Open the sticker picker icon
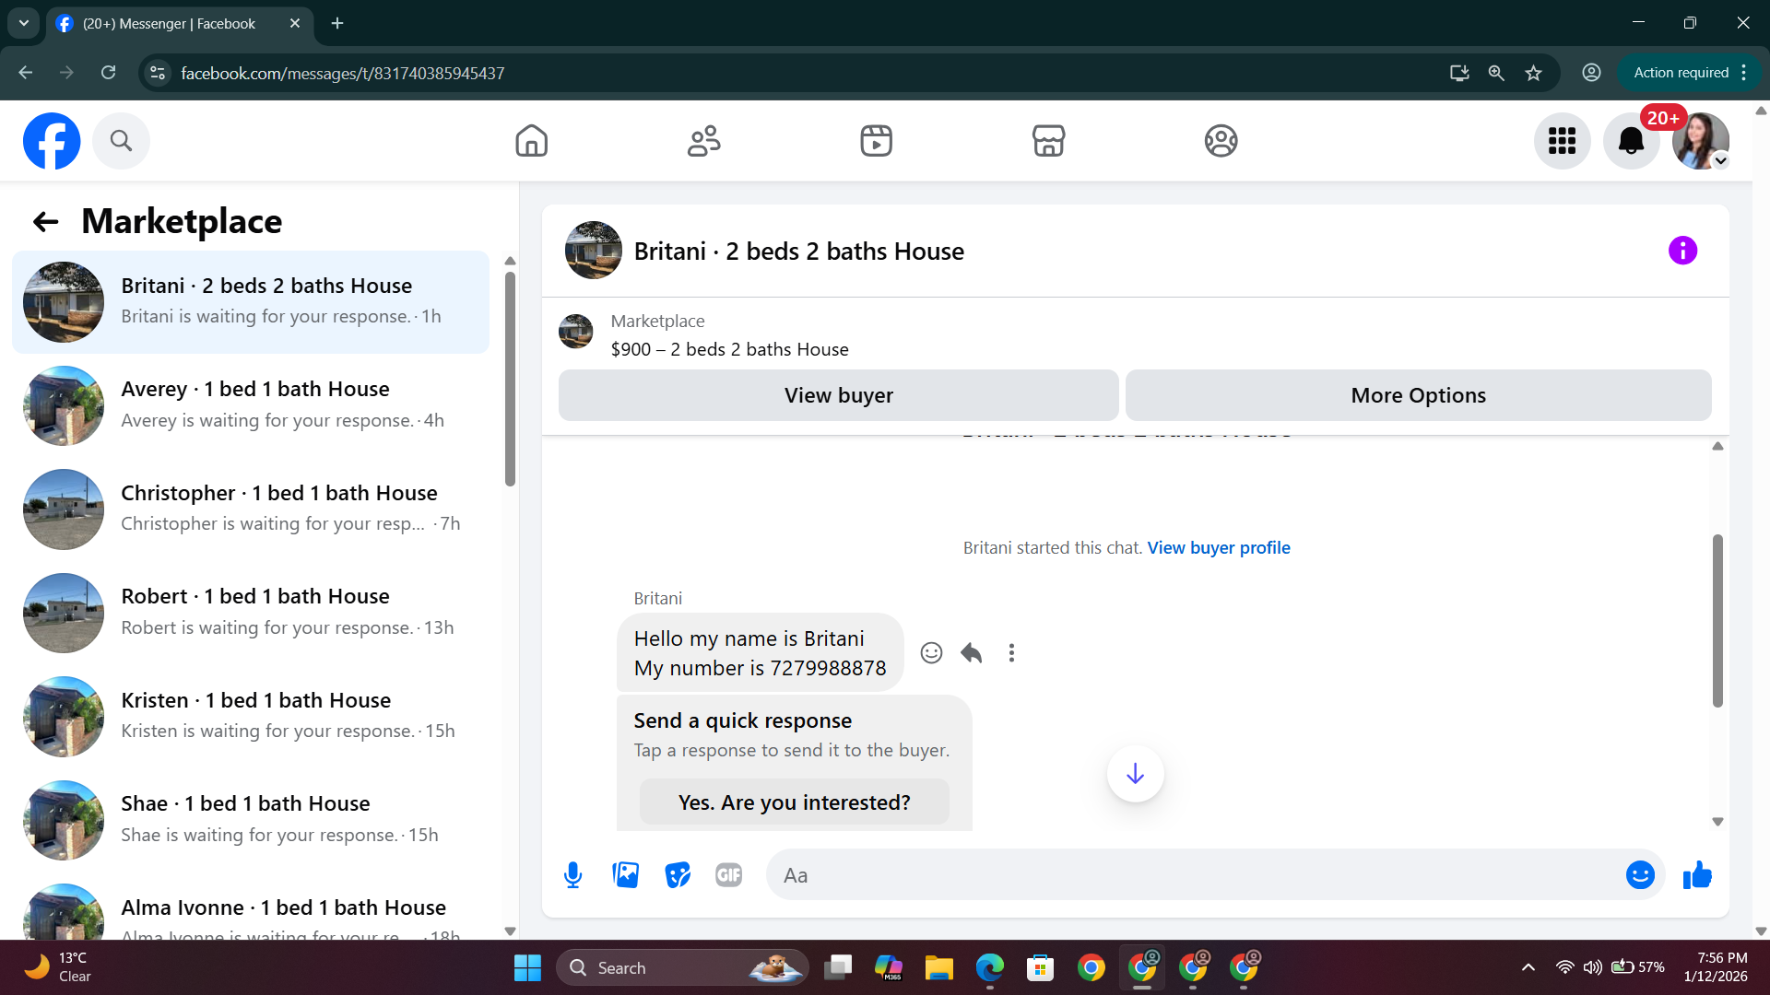Image resolution: width=1770 pixels, height=995 pixels. (x=678, y=874)
